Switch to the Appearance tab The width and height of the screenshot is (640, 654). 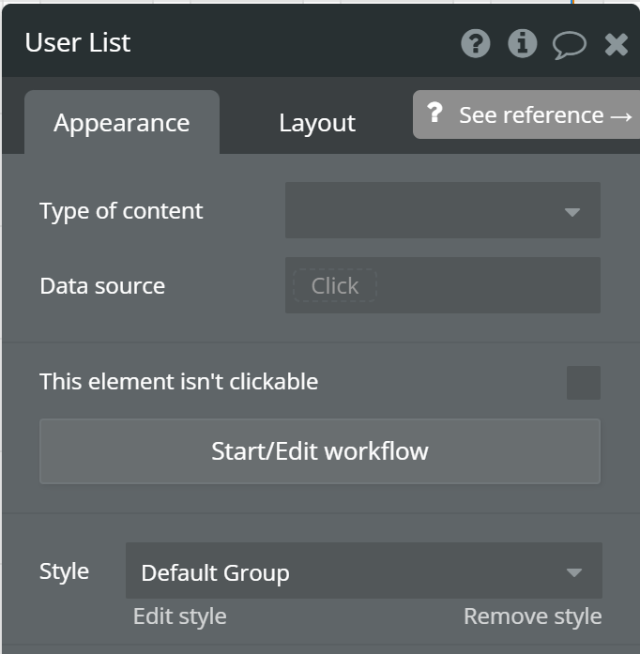(122, 123)
